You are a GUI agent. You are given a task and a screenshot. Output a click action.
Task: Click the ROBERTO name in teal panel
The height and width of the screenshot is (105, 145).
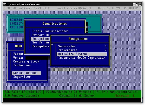pos(16,20)
